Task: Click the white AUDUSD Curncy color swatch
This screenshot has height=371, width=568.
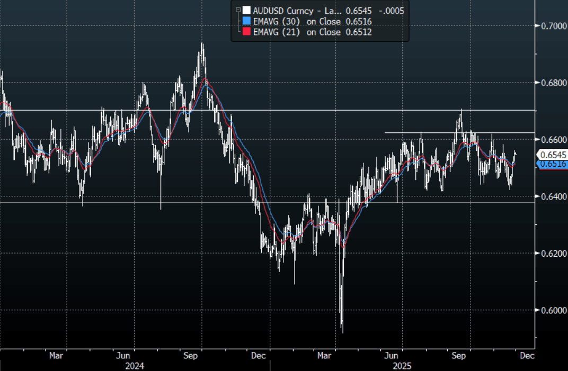Action: coord(246,10)
